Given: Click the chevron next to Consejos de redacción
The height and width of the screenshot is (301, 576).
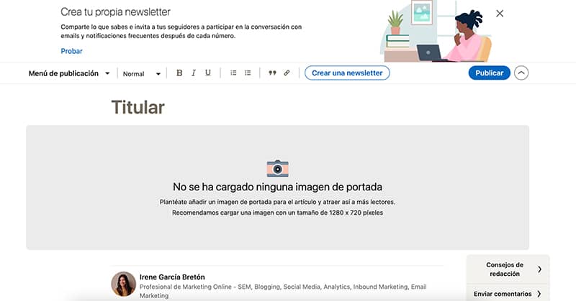Looking at the screenshot, I should tap(539, 269).
